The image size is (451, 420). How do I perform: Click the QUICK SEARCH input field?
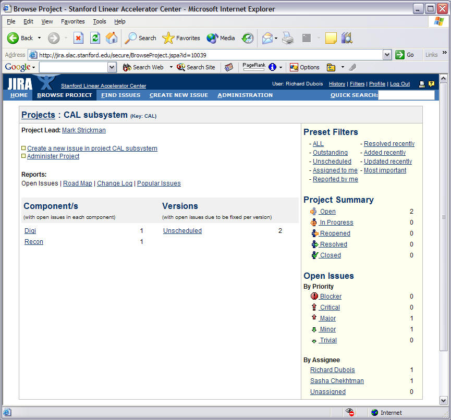pos(406,95)
